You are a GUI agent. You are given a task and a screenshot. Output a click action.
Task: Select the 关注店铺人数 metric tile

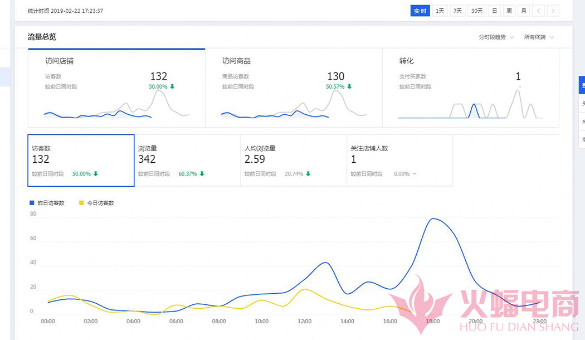(x=399, y=160)
